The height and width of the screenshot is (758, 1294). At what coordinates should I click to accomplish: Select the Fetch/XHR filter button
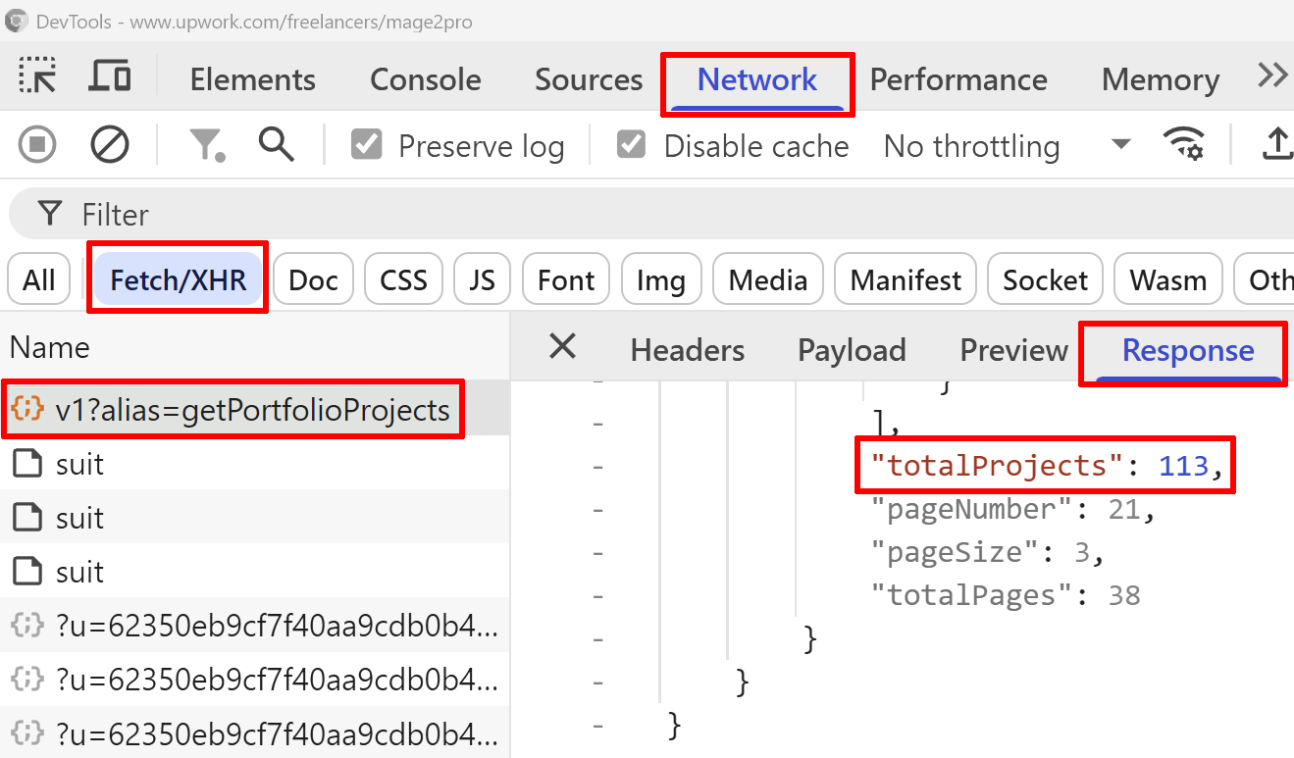click(178, 280)
